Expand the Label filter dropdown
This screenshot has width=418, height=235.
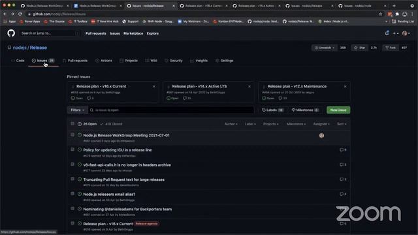coord(250,124)
